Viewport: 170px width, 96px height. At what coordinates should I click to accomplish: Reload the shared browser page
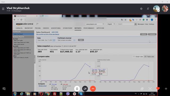pos(21,20)
